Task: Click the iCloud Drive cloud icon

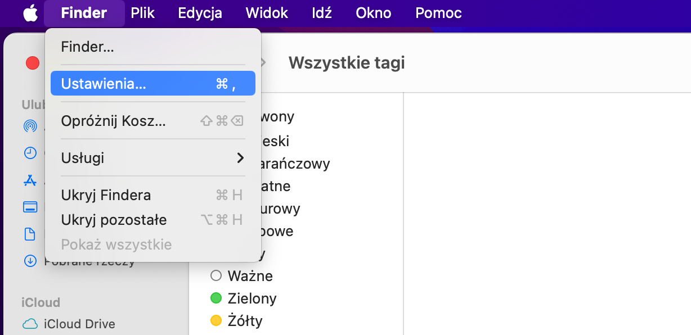Action: pos(30,324)
